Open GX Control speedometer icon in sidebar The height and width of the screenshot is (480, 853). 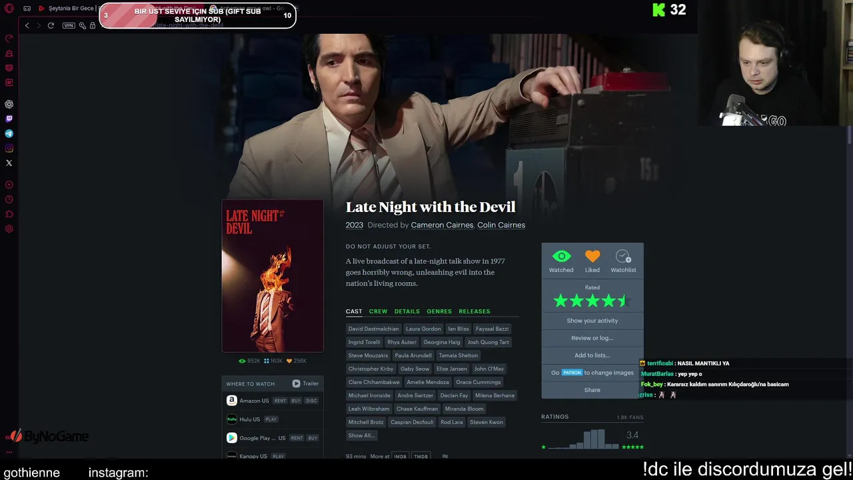click(9, 39)
